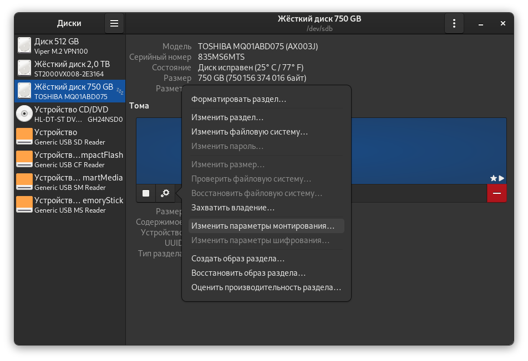
Task: Click the /dev/sdb subtitle in header
Action: point(319,29)
